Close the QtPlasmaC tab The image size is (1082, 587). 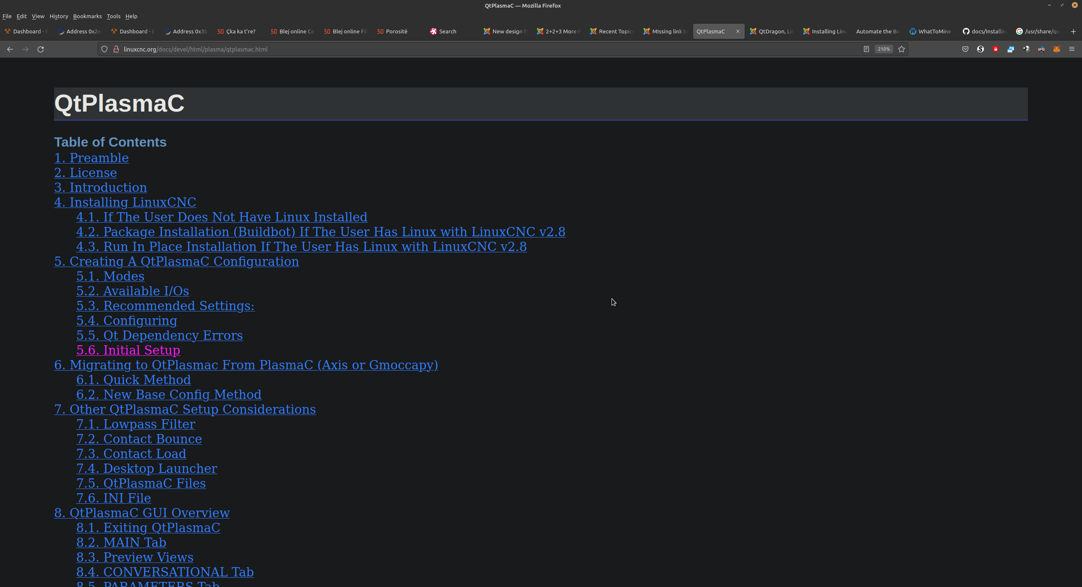(738, 31)
